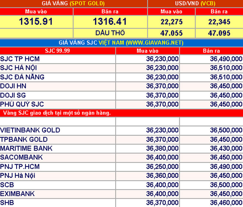243x207 pixels.
Task: Click the USD/VND sell rate 22,345
Action: (x=219, y=22)
